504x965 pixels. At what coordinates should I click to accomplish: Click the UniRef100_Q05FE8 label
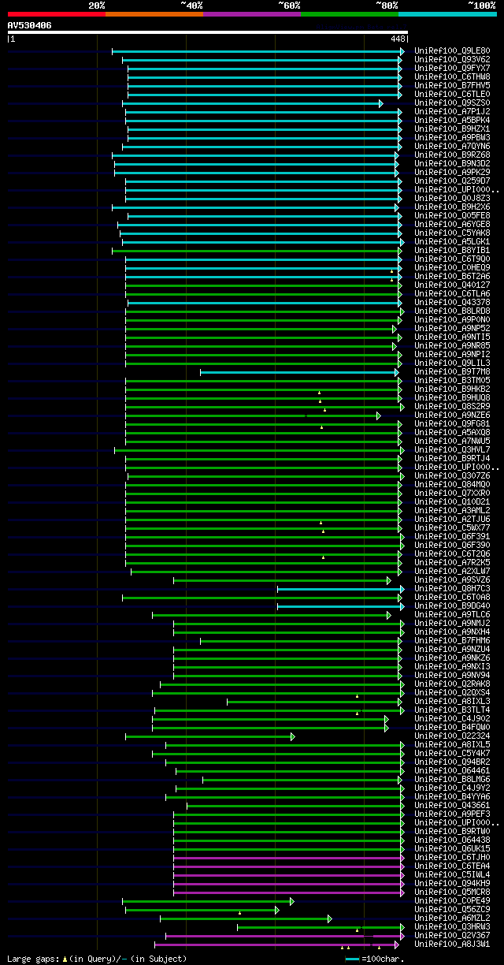point(452,216)
